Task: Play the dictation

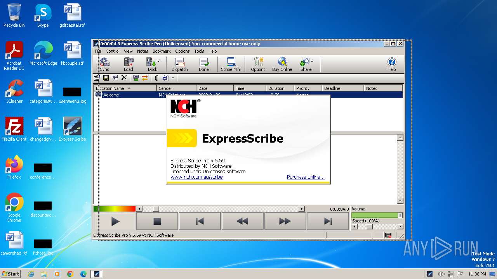Action: [x=115, y=221]
